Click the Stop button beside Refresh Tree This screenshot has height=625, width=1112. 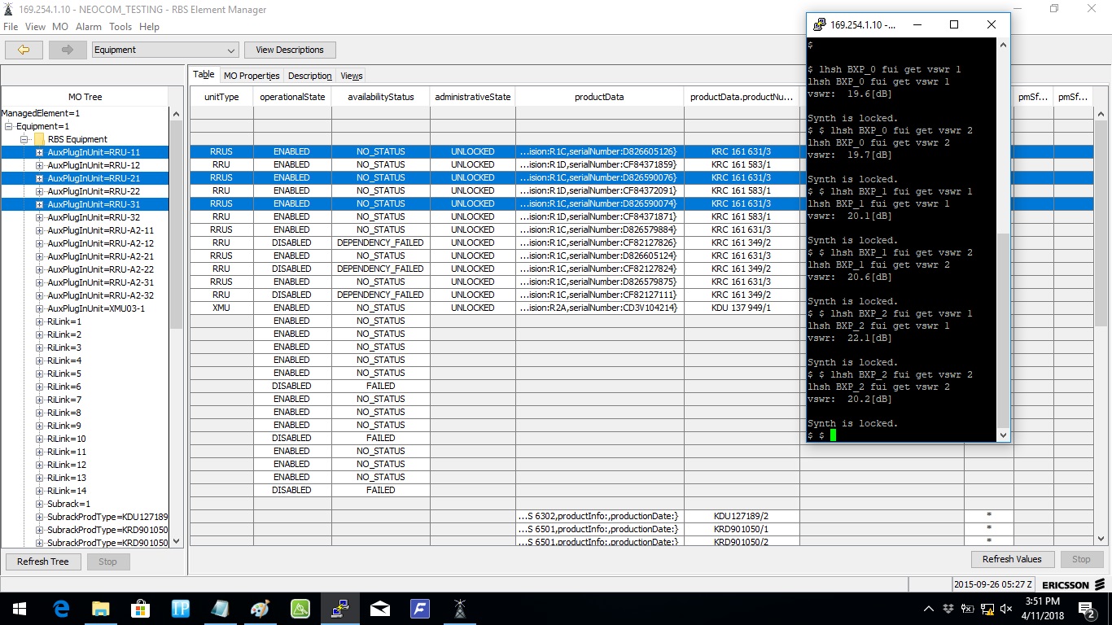[107, 562]
